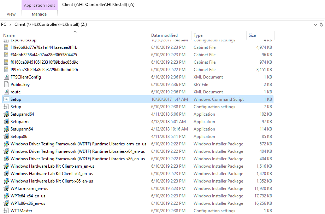The width and height of the screenshot is (325, 214).
Task: Click the Client (\\HLKController\HLKInstall) (Z:) breadcrumb
Action: (x=51, y=24)
